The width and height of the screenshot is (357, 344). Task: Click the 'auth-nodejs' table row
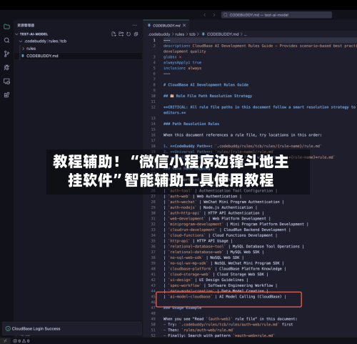(x=211, y=207)
